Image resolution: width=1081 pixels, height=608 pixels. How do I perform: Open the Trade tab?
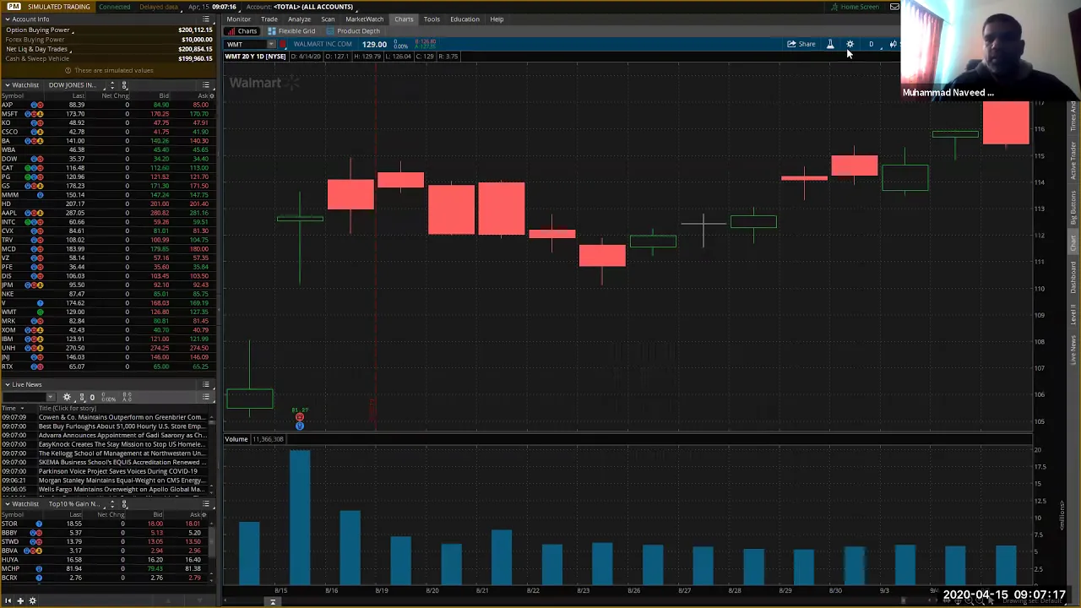pos(269,19)
